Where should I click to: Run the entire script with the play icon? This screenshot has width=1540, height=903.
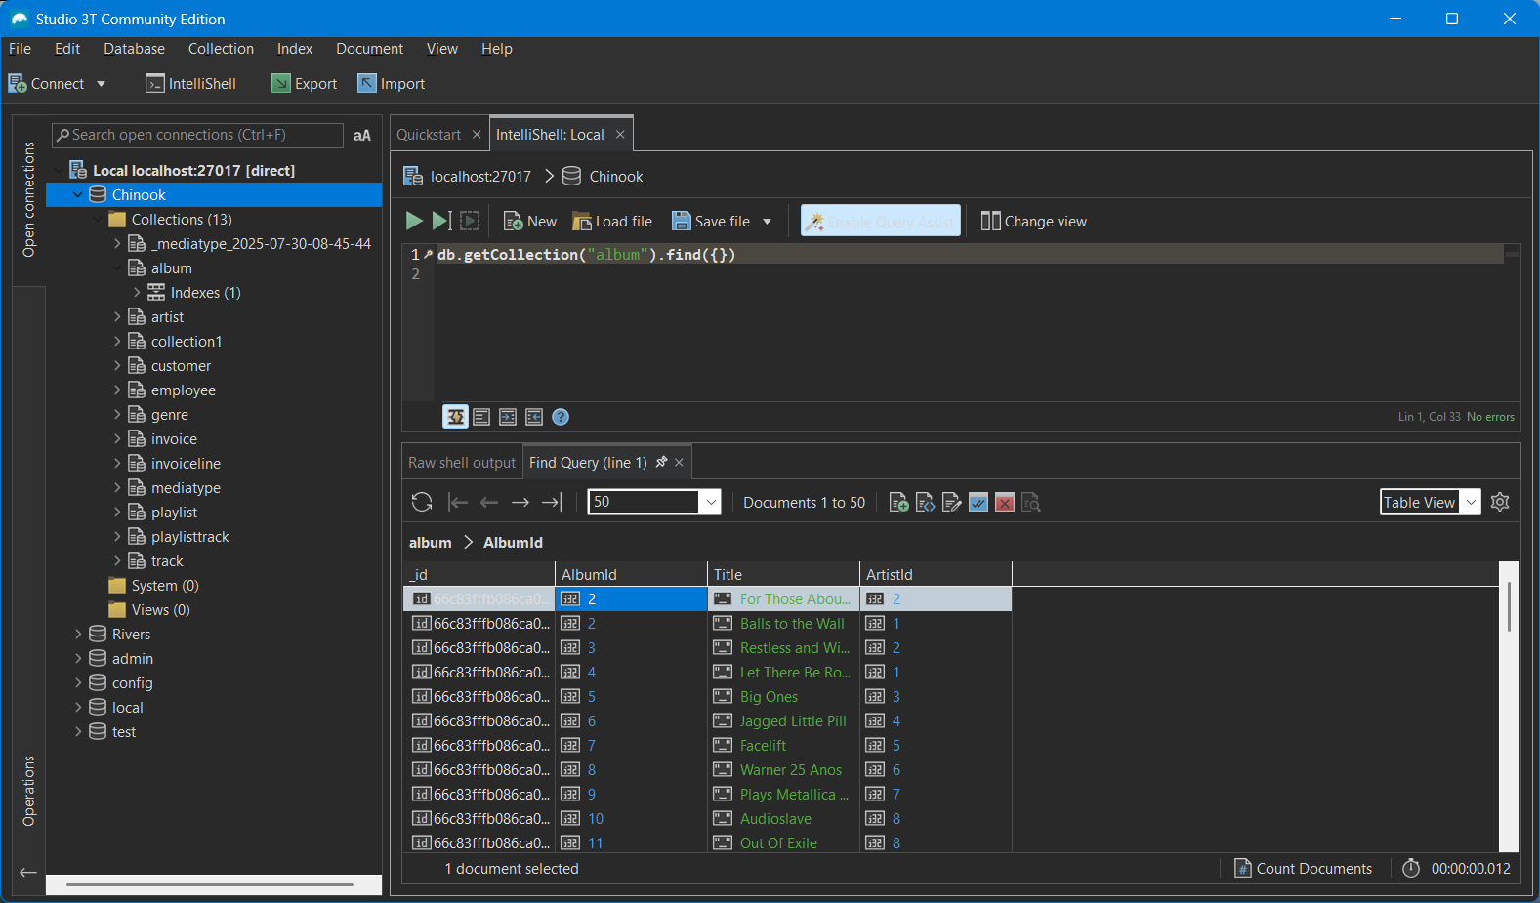(414, 222)
